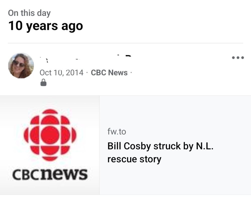Click the "rescue story" headline line
The width and height of the screenshot is (251, 202).
[x=134, y=159]
